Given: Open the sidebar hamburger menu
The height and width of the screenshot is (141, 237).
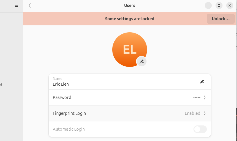Looking at the screenshot, I should click(17, 5).
